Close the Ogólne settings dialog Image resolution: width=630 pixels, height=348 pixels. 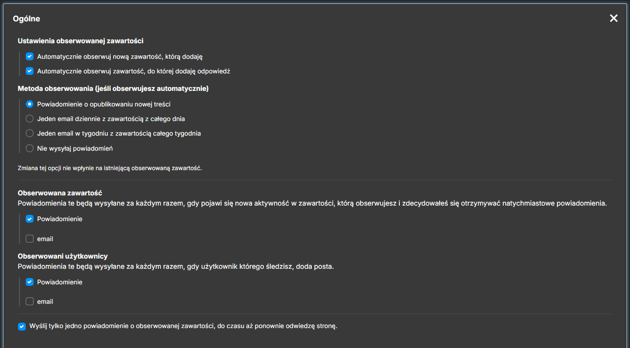(614, 18)
